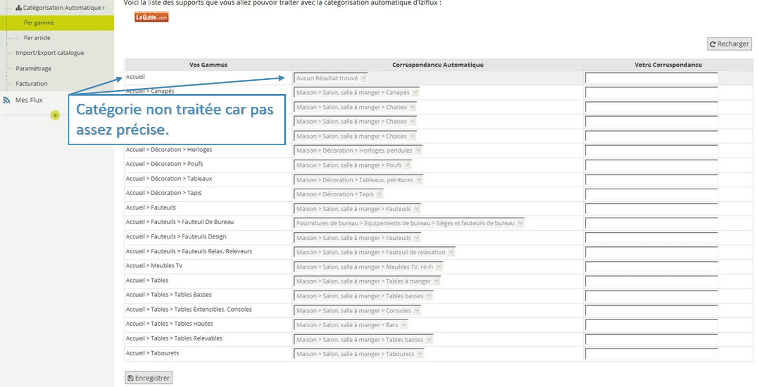Click Votre Correspondance field for Meubles Tv row
The image size is (759, 387).
(652, 267)
